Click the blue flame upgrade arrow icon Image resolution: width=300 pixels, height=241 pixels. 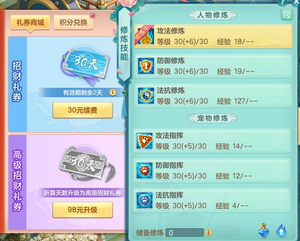281,231
